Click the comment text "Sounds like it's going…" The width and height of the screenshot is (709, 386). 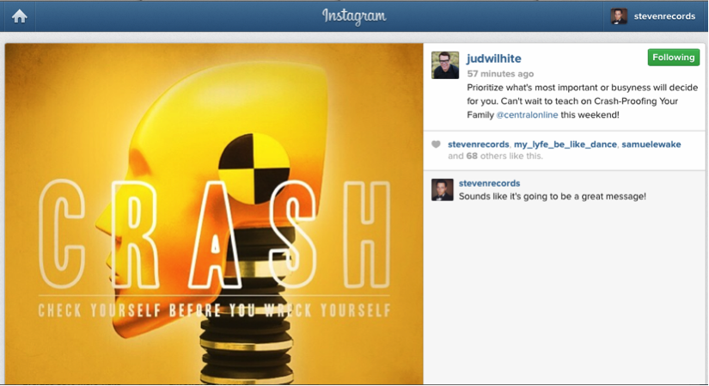pos(553,196)
